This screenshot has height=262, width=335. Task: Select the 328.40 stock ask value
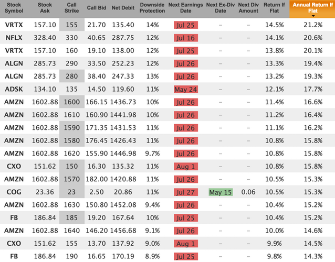[x=45, y=38]
